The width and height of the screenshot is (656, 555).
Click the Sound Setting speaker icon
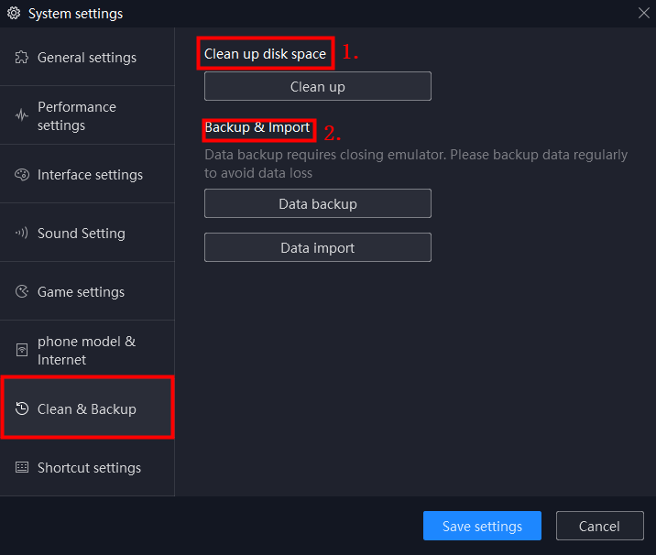tap(22, 233)
